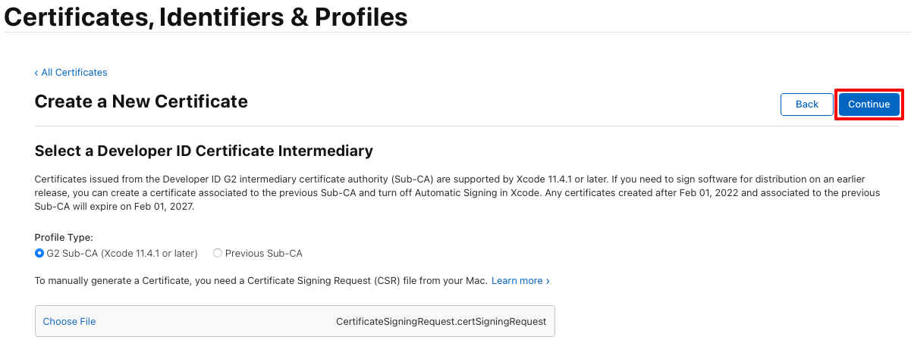Click the Back button
The image size is (911, 343).
click(x=807, y=104)
